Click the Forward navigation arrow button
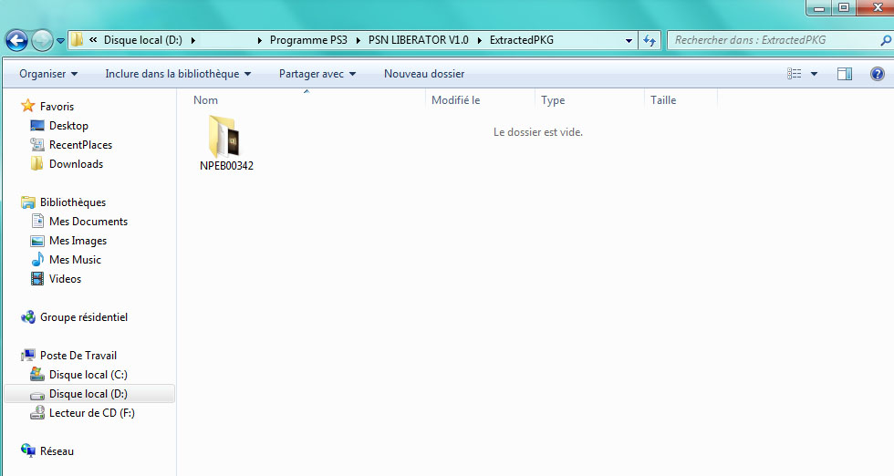894x476 pixels. click(x=42, y=40)
